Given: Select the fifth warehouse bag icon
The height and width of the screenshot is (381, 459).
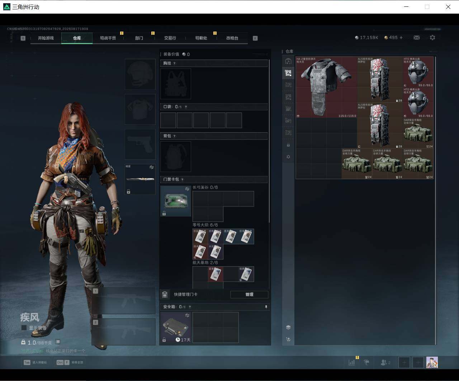Looking at the screenshot, I should (x=288, y=109).
